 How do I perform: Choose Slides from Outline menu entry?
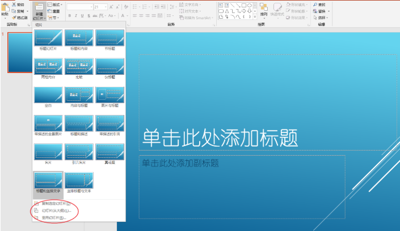pos(56,210)
